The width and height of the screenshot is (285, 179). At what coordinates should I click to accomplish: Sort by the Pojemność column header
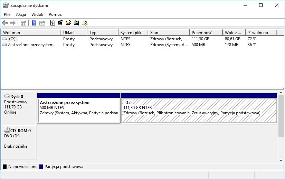pos(206,33)
